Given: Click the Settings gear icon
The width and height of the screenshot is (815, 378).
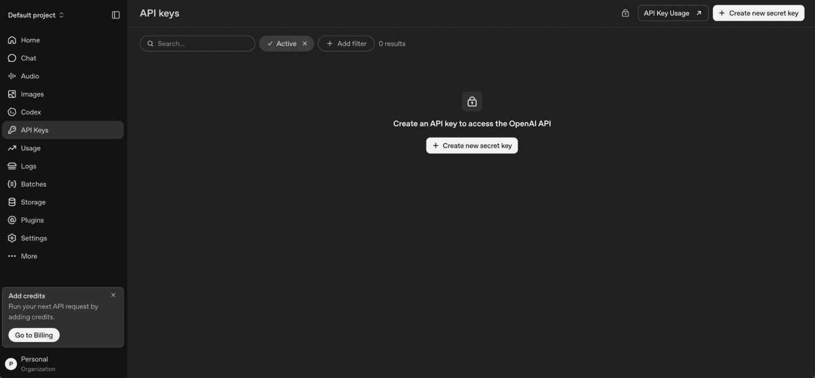Looking at the screenshot, I should click(x=12, y=239).
